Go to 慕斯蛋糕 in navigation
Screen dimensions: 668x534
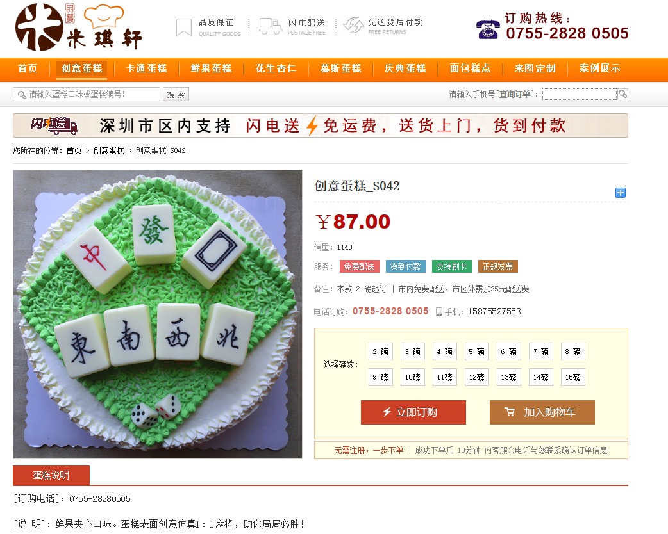(341, 69)
